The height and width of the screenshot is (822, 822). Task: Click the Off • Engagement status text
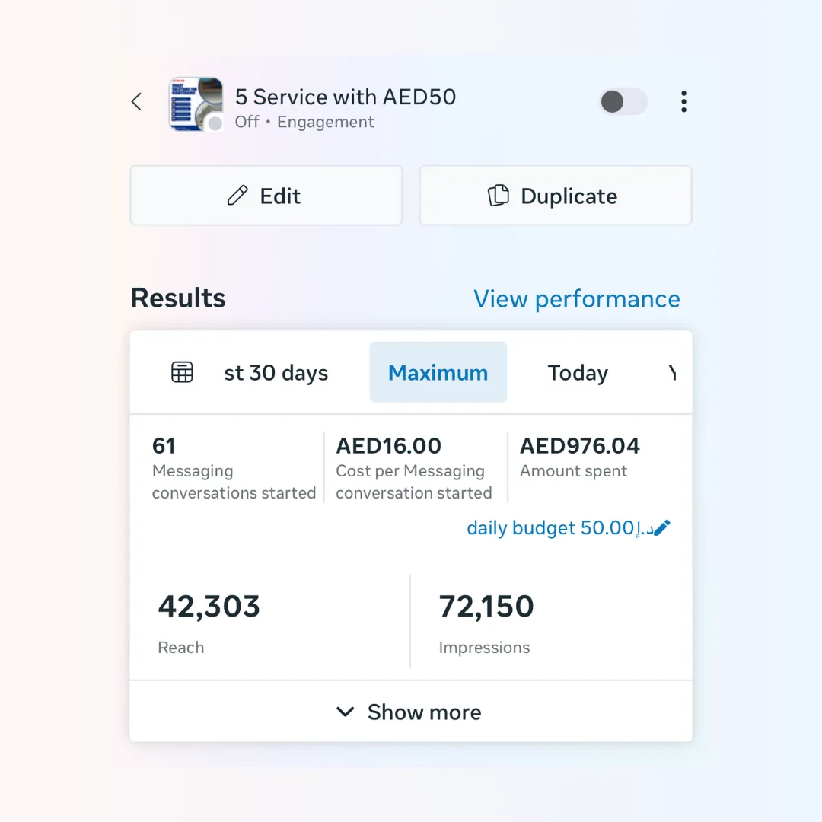coord(304,122)
